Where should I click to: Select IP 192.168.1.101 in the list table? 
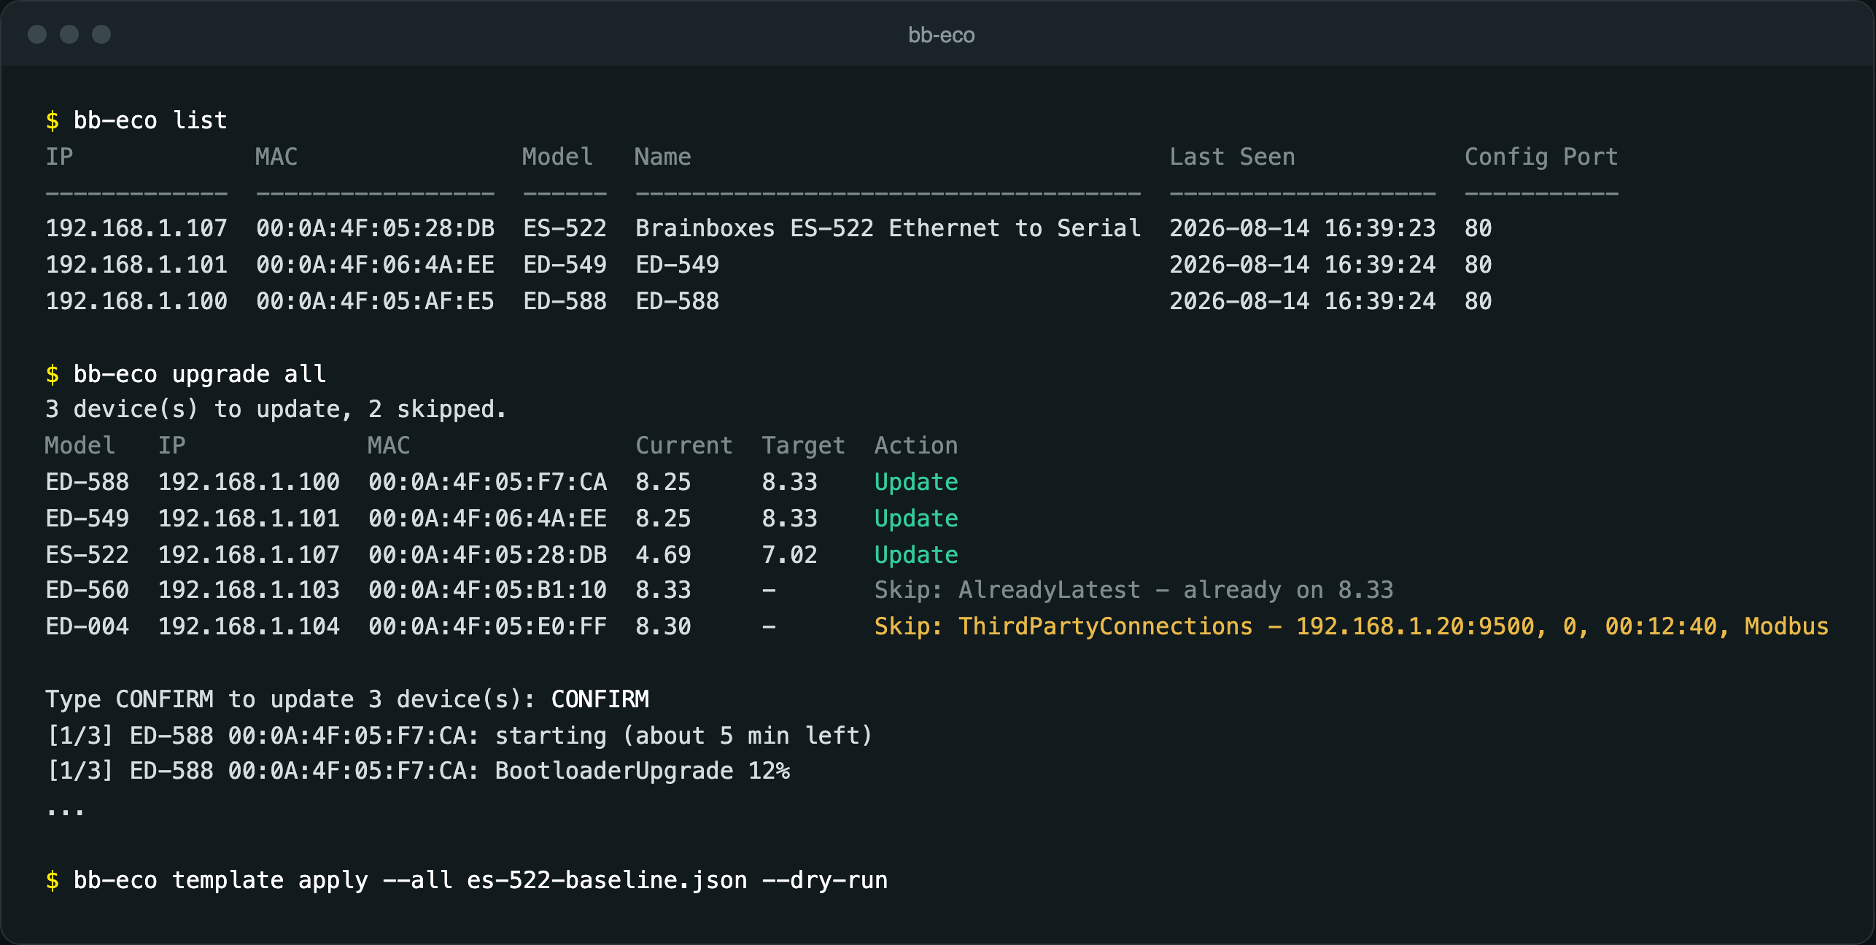pos(136,265)
